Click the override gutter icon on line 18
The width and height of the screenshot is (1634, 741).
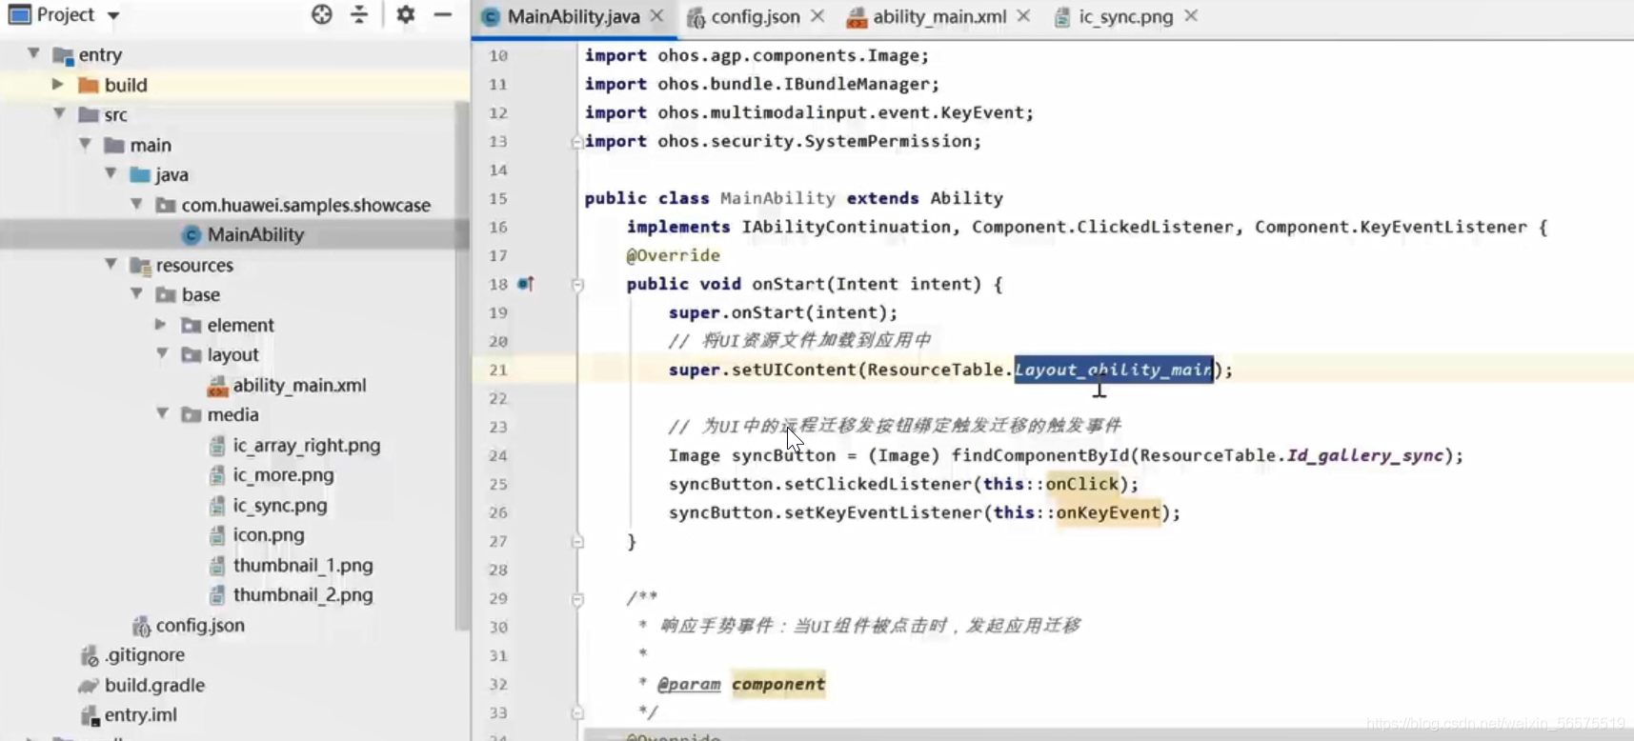tap(526, 284)
